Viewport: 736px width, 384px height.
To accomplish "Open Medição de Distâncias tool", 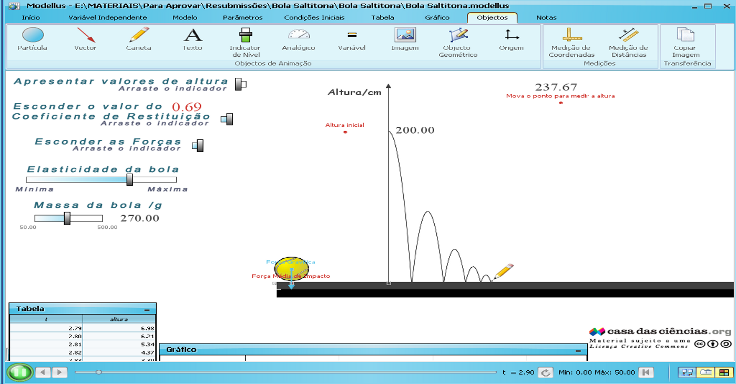I will tap(628, 43).
